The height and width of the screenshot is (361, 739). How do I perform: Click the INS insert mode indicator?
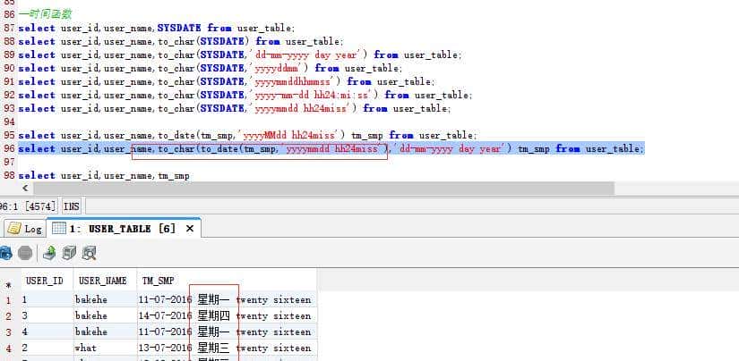tap(71, 206)
